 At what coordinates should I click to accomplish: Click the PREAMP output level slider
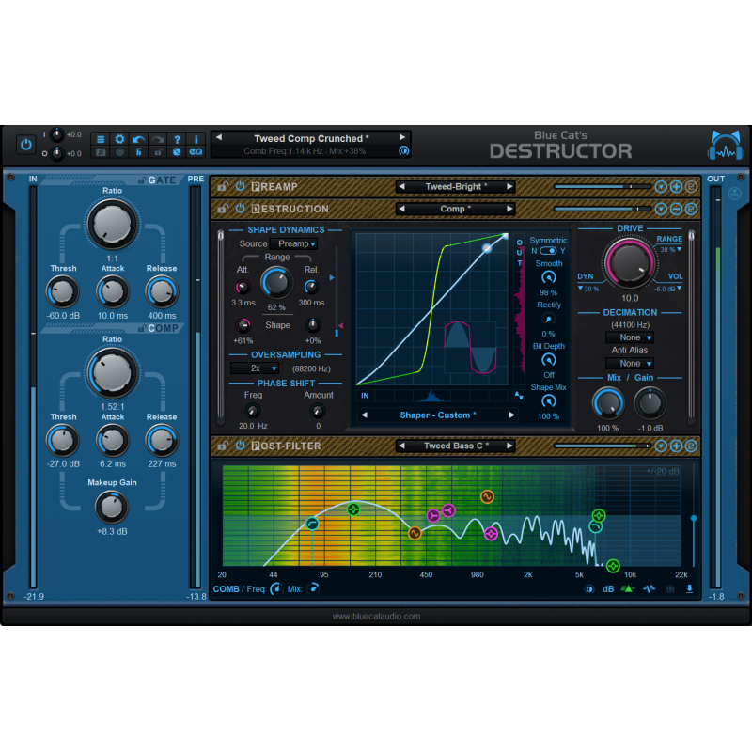coord(602,185)
